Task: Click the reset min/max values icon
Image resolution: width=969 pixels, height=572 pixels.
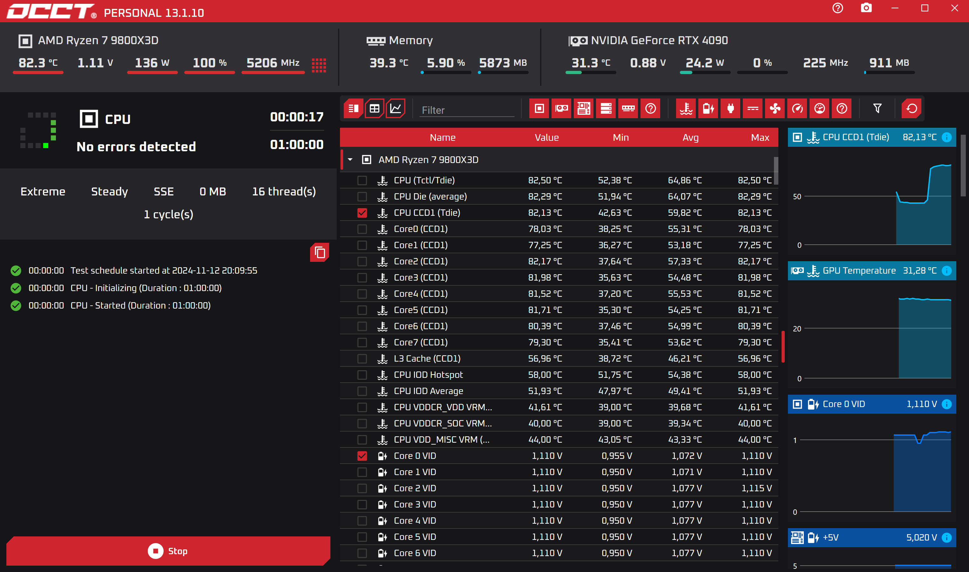Action: point(911,109)
